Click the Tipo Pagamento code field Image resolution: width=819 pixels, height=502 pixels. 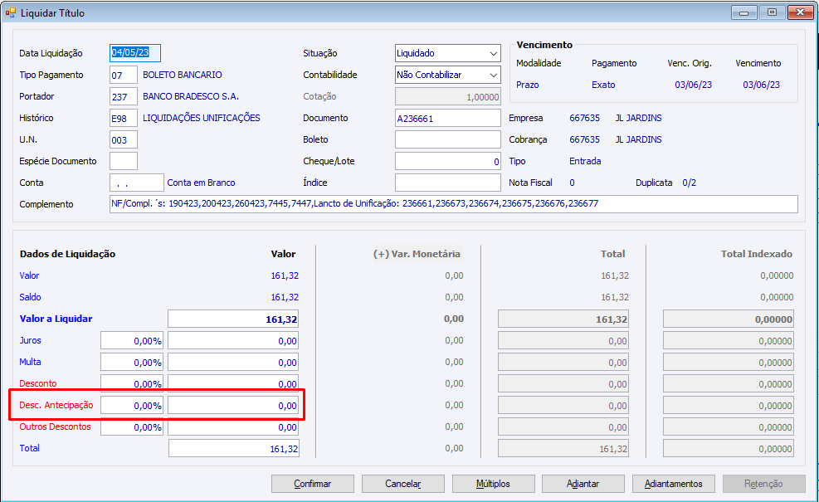click(x=123, y=75)
